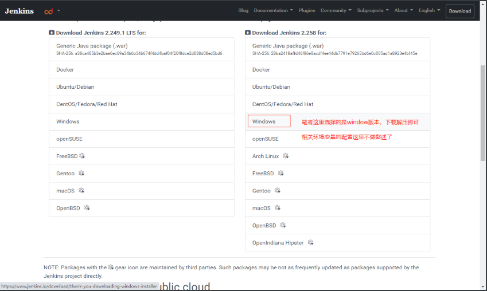Screen dimensions: 487x291
Task: Expand the Community menu
Action: [336, 10]
